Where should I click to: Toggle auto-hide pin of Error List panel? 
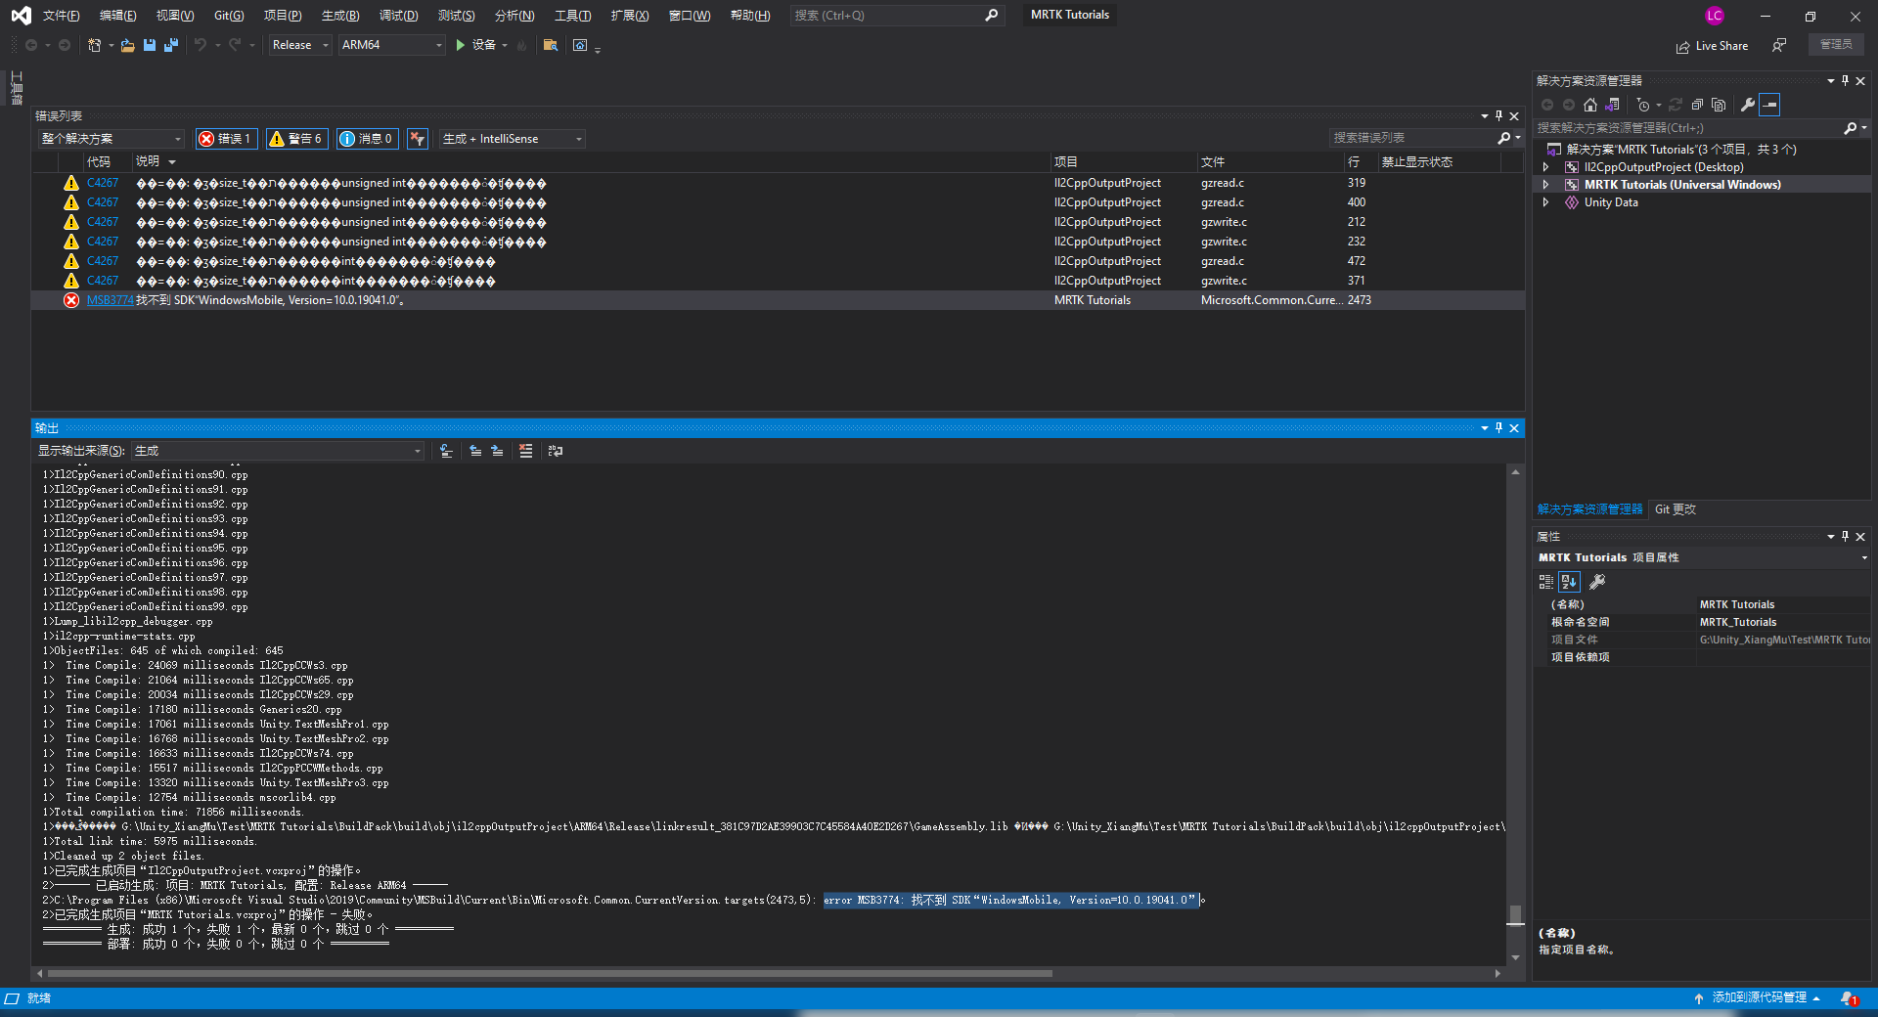click(1498, 116)
